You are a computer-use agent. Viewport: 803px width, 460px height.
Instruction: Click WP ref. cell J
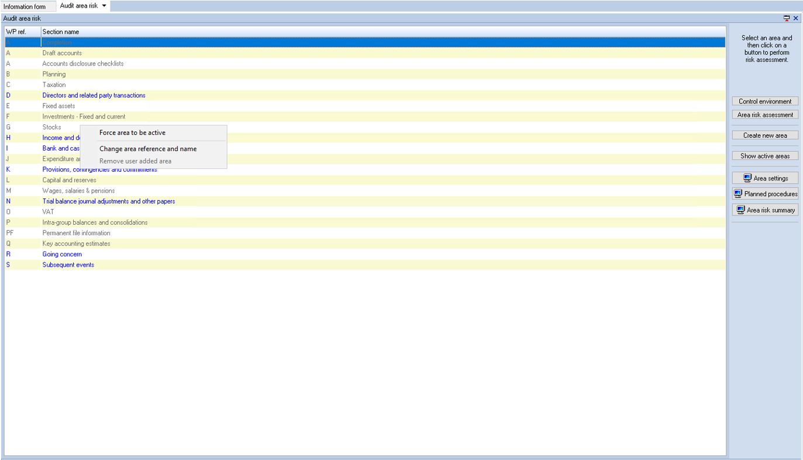coord(22,159)
